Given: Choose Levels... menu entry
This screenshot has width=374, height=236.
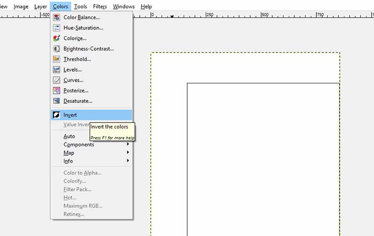Looking at the screenshot, I should [x=91, y=70].
